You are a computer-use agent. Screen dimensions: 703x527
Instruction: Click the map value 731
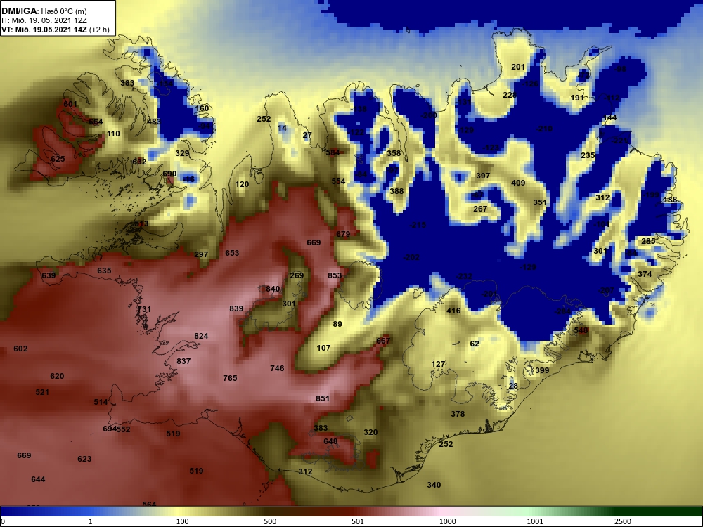coord(144,310)
